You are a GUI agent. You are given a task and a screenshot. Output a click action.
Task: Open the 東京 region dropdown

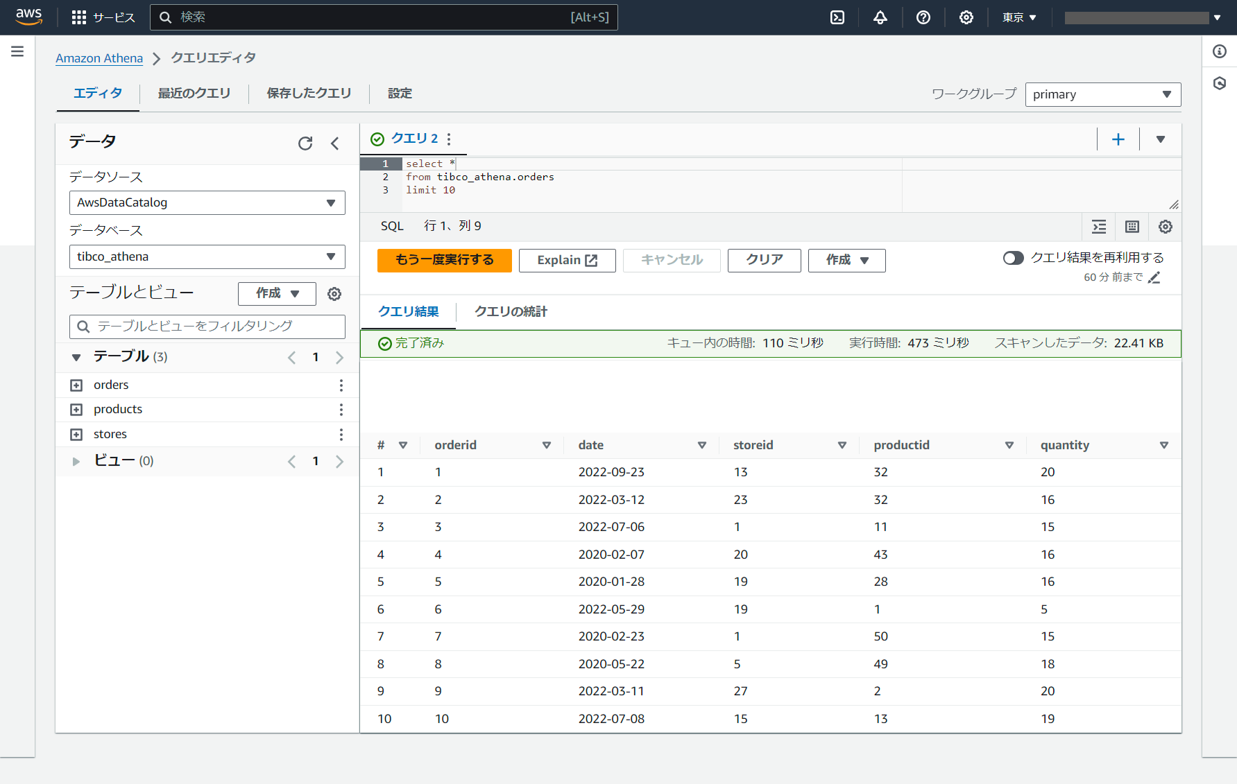[1019, 17]
